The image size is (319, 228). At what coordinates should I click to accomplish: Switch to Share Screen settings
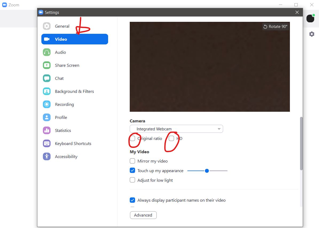click(x=75, y=65)
